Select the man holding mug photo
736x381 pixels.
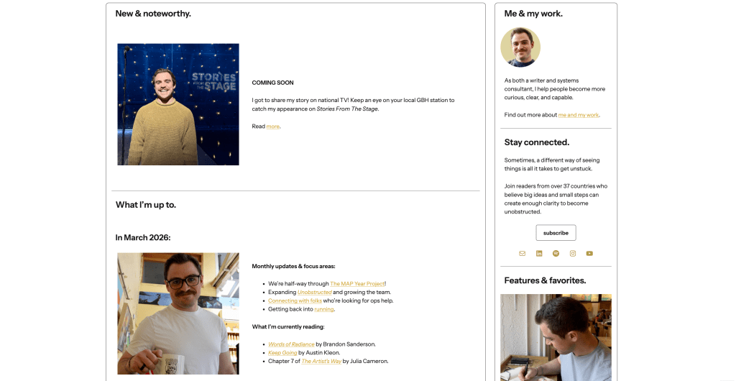pyautogui.click(x=178, y=313)
